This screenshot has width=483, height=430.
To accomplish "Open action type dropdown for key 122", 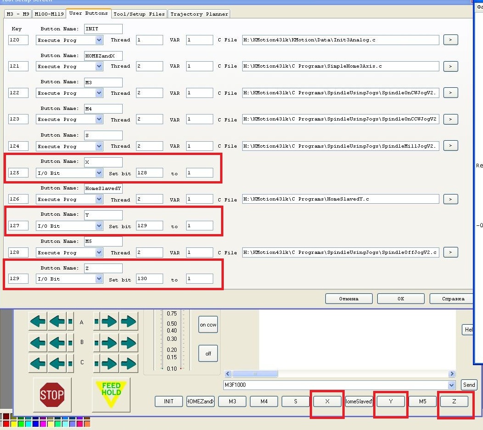I will [99, 93].
